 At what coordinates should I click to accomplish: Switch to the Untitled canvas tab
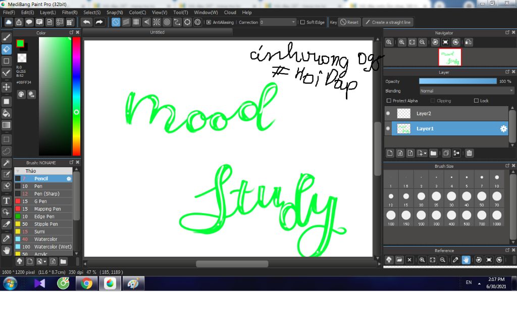point(158,32)
